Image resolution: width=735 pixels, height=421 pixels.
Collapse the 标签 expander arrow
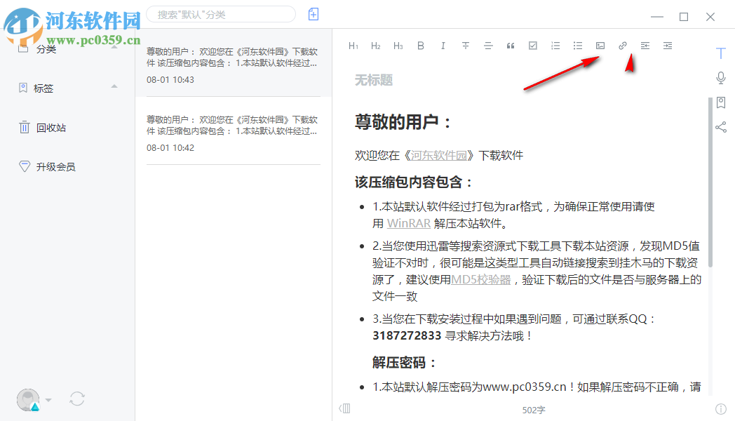[114, 86]
